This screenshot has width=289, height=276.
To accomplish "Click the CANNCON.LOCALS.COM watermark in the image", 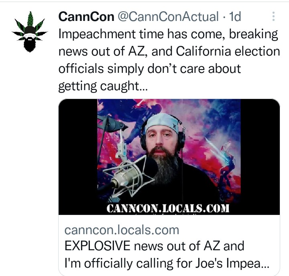I will [x=168, y=208].
